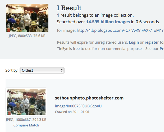Click the "in 0.6 seconds" search time text
This screenshot has width=164, height=132.
pos(145,22)
